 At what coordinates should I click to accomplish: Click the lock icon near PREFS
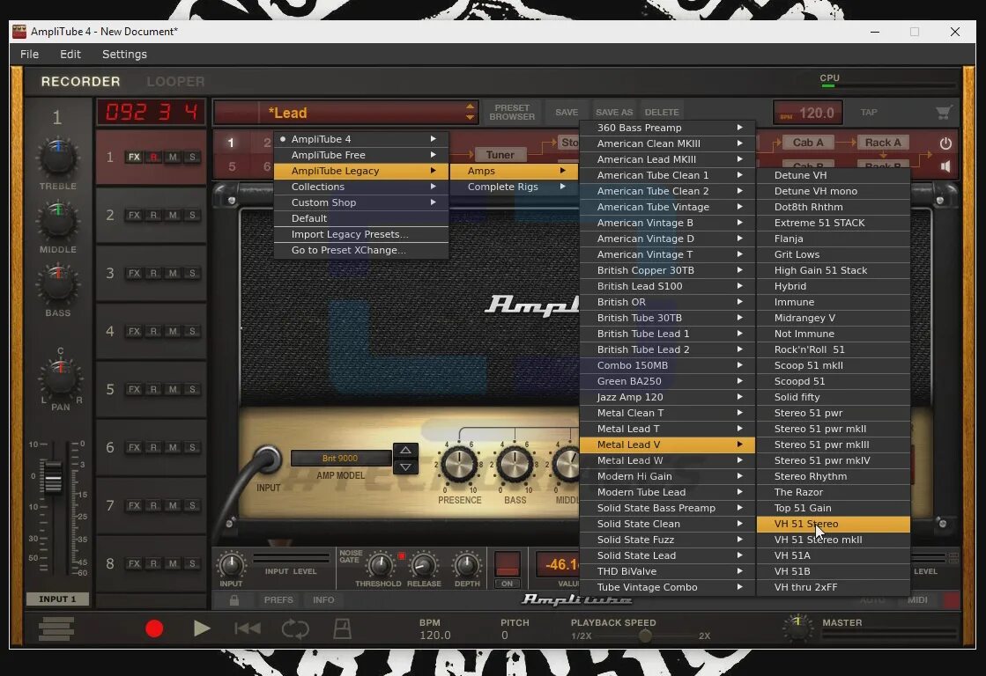pyautogui.click(x=234, y=600)
